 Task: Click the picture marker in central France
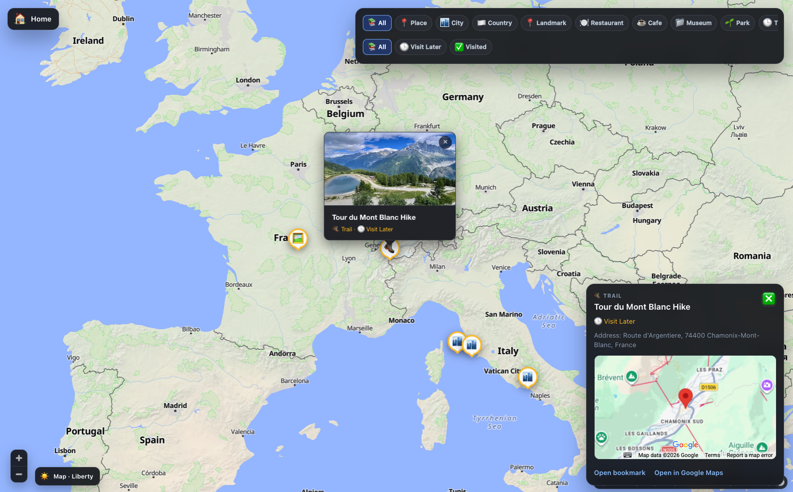(298, 239)
